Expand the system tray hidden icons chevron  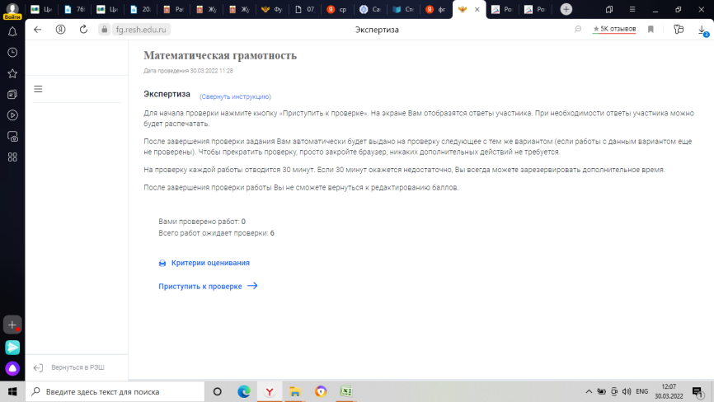(x=589, y=391)
